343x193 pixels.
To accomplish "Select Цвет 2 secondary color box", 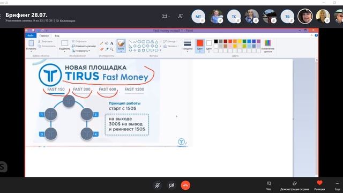I will [x=209, y=46].
